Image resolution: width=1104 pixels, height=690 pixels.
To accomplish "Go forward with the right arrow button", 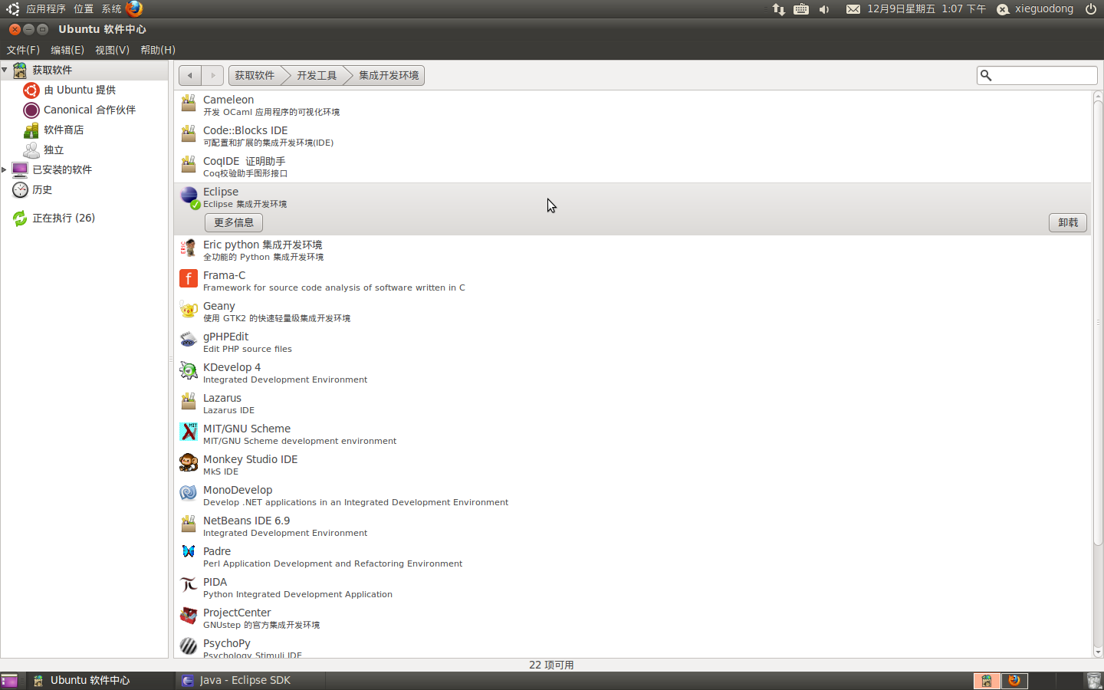I will click(x=213, y=75).
